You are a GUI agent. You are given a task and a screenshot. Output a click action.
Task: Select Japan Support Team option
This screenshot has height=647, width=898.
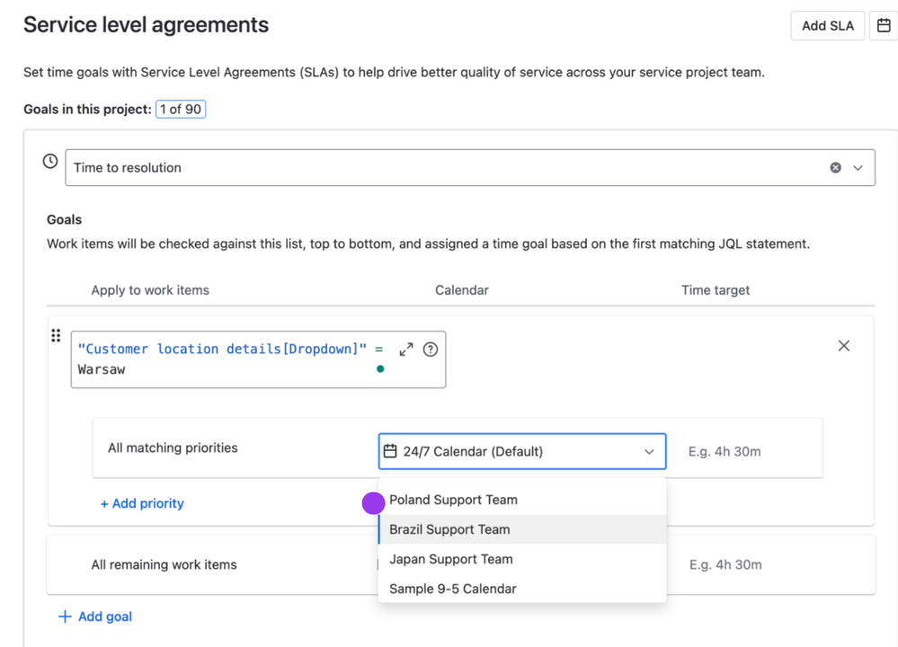[450, 559]
